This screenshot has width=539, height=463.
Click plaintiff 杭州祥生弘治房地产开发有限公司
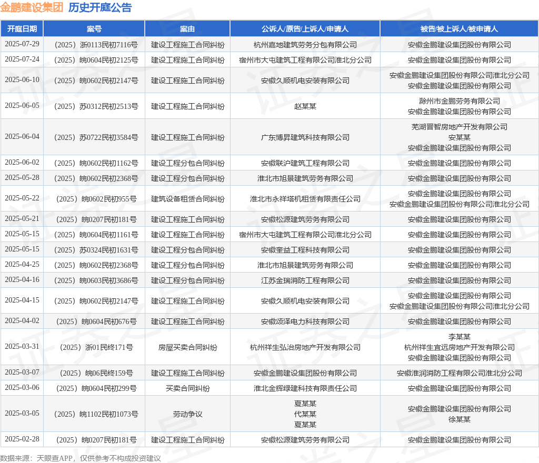(305, 347)
